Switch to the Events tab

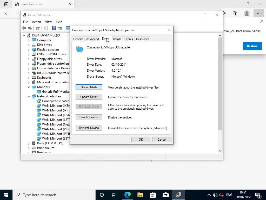(129, 39)
